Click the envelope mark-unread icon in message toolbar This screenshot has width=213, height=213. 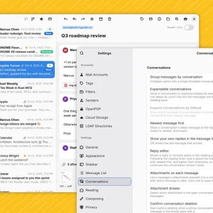[151, 19]
